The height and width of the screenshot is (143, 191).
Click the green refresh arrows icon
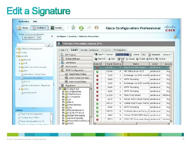point(81,28)
